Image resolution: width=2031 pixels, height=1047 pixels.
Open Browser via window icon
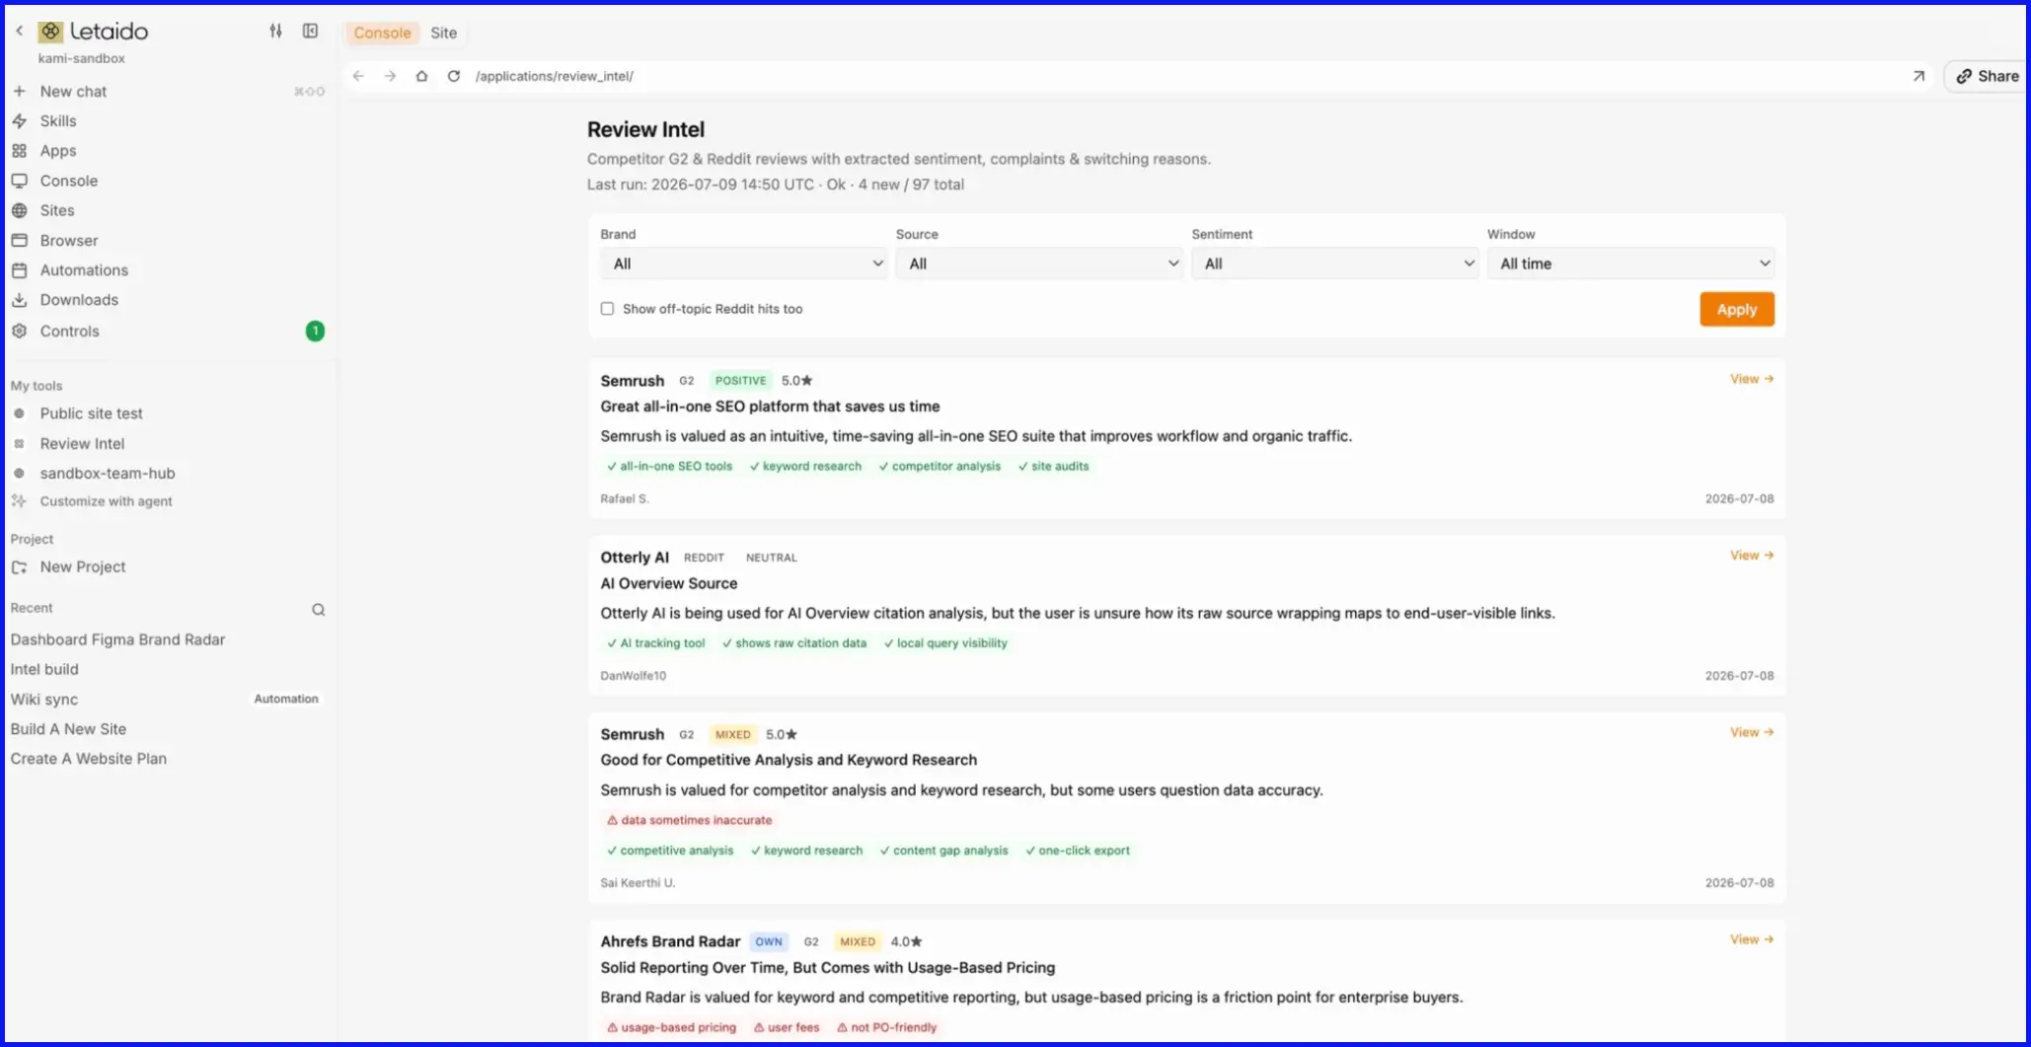click(19, 241)
